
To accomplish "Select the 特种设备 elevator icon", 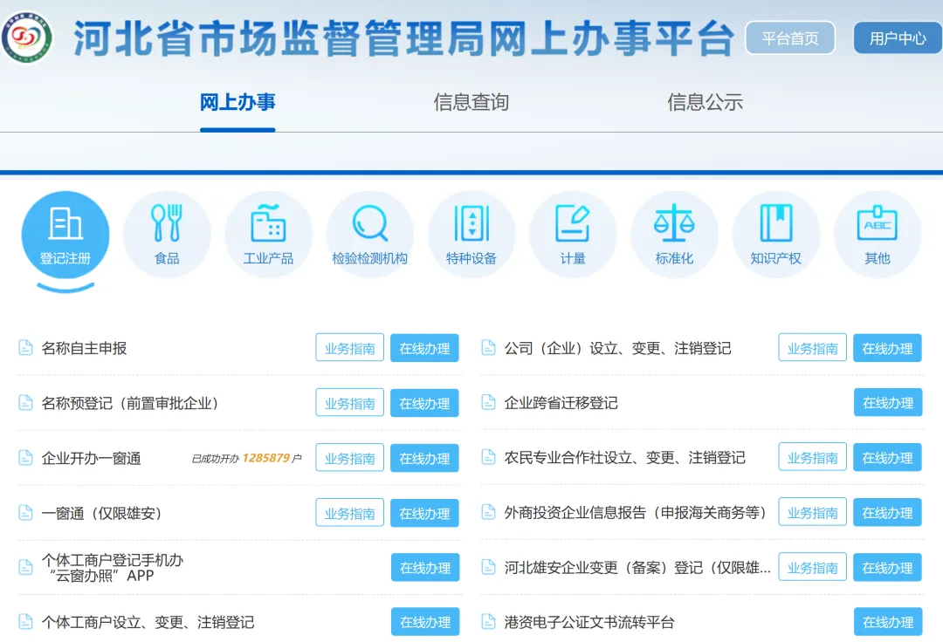I will [471, 225].
